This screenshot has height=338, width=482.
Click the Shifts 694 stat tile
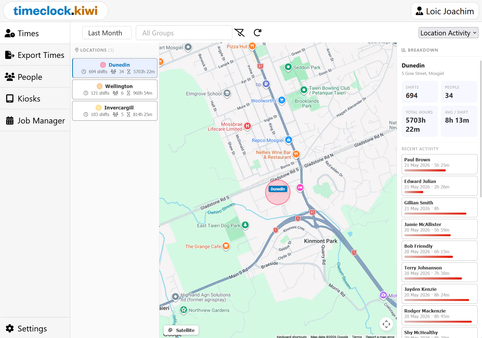coord(420,92)
